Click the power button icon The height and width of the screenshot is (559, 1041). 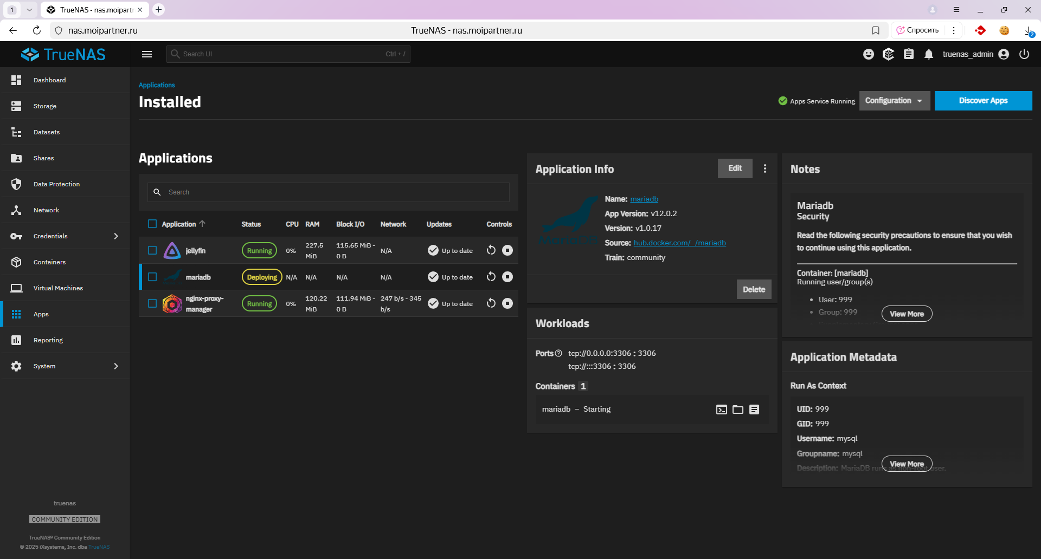(x=1024, y=54)
